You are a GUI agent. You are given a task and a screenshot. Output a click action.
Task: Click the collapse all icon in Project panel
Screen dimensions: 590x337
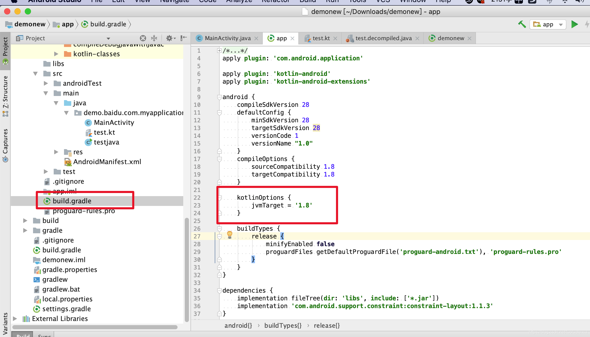click(x=154, y=38)
